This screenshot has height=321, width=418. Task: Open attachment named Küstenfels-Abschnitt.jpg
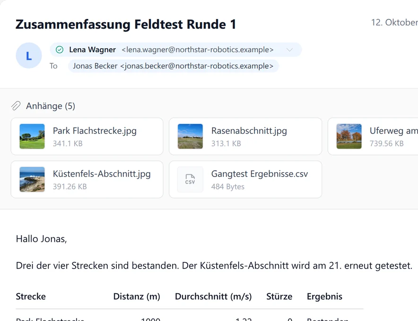click(87, 179)
